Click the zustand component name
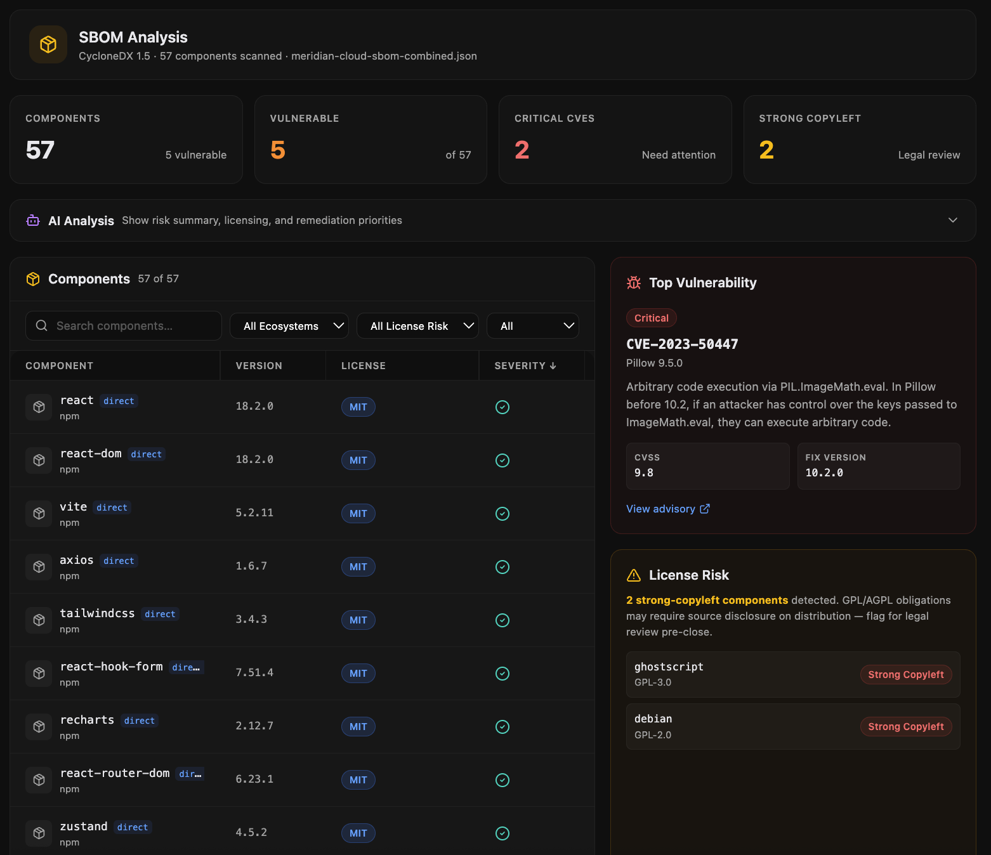Viewport: 991px width, 855px height. point(84,826)
